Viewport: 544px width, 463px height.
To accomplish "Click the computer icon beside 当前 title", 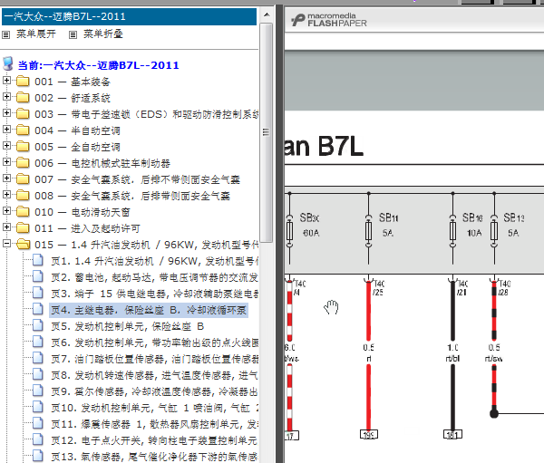I will tap(8, 64).
